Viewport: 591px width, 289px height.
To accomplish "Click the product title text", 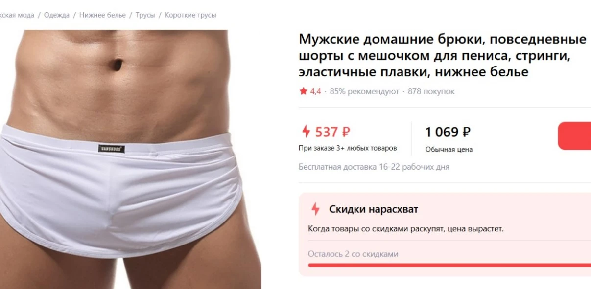I will (443, 55).
